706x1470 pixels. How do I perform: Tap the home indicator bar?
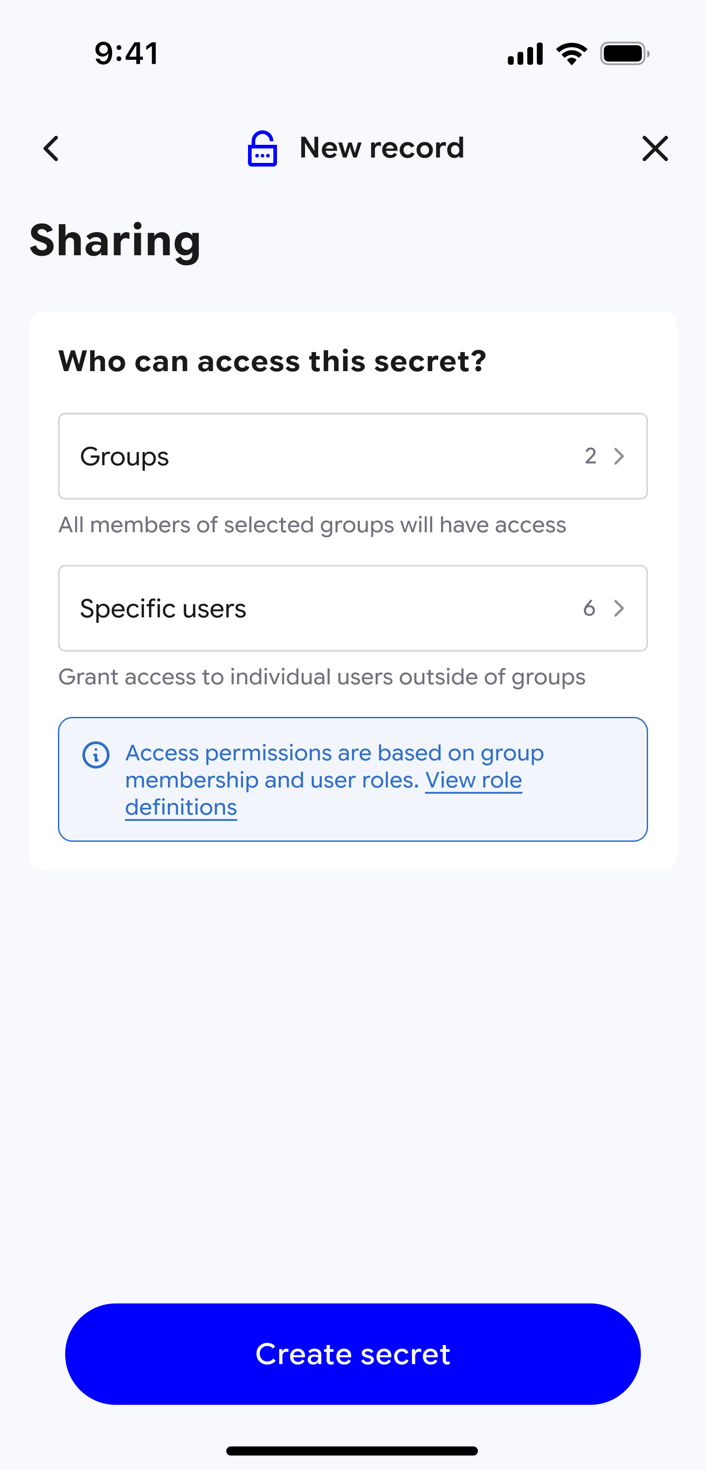352,1451
